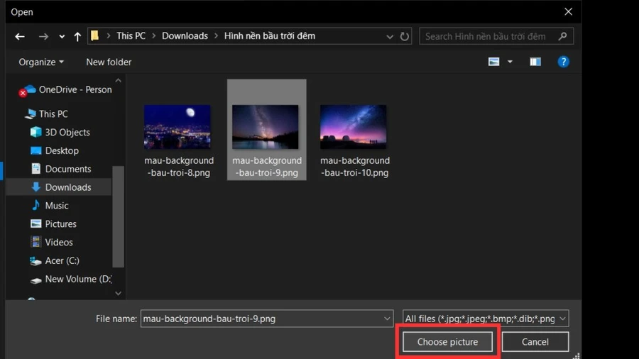Expand chevron after Downloads breadcrumb
639x359 pixels.
[x=216, y=36]
